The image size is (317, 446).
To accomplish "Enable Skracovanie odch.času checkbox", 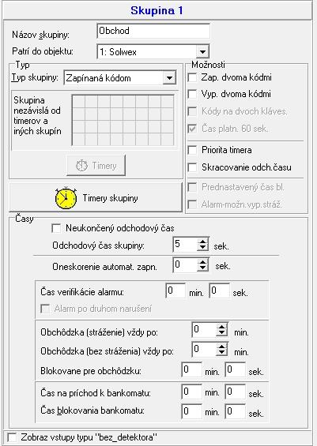I will (x=193, y=167).
